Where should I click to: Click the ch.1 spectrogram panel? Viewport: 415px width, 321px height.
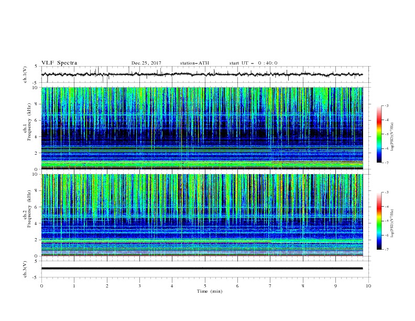[x=202, y=128]
